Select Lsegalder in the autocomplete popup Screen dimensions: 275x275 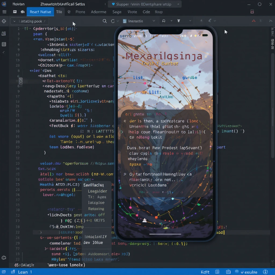tap(97, 191)
